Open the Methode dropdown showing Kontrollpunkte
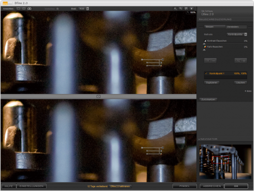This screenshot has height=191, width=254. 237,34
